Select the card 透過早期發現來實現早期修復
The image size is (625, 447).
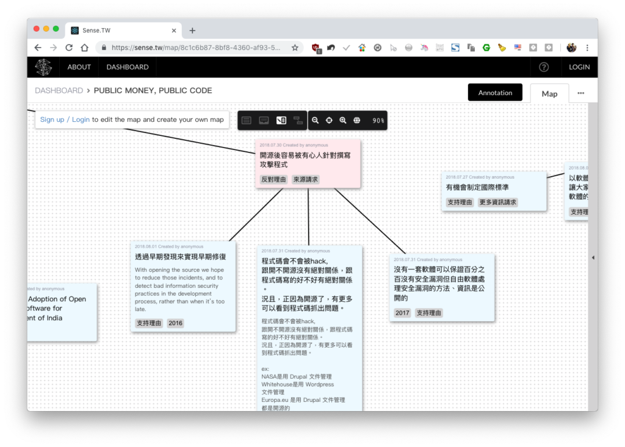click(x=183, y=286)
